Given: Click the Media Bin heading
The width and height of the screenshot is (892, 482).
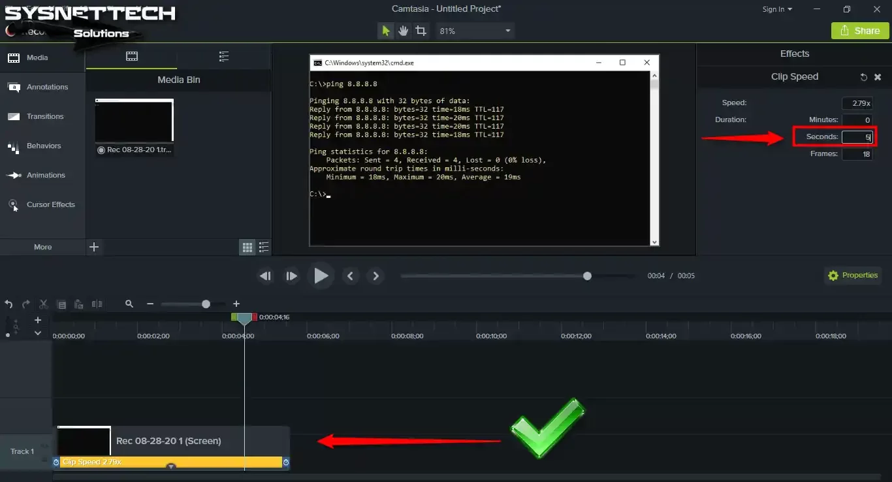Looking at the screenshot, I should [179, 80].
